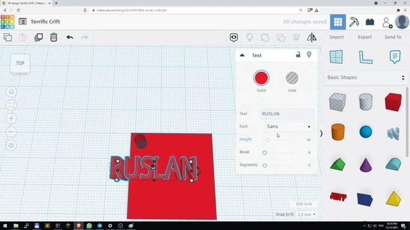Open the Basic Shapes category dropdown

tap(366, 77)
